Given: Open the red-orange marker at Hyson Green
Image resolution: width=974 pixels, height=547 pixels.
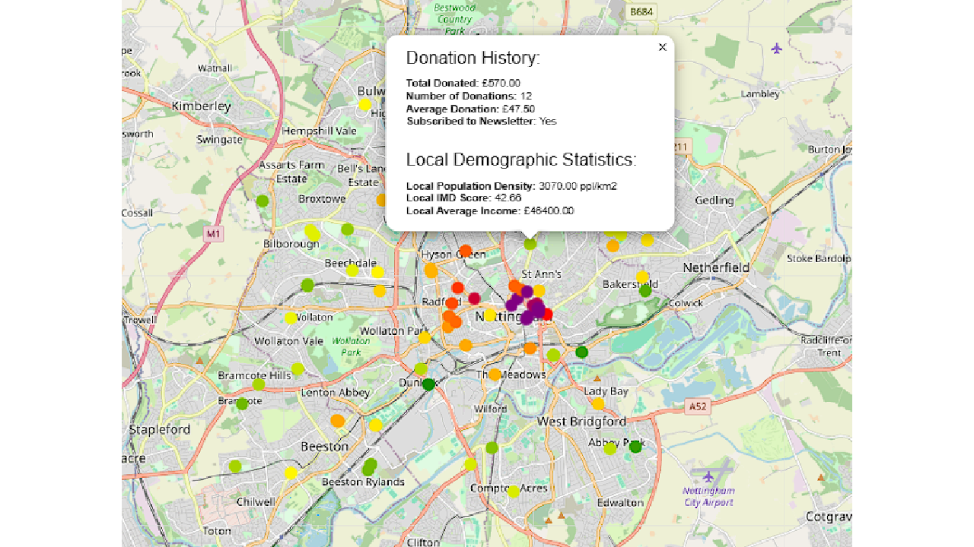Looking at the screenshot, I should tap(465, 251).
